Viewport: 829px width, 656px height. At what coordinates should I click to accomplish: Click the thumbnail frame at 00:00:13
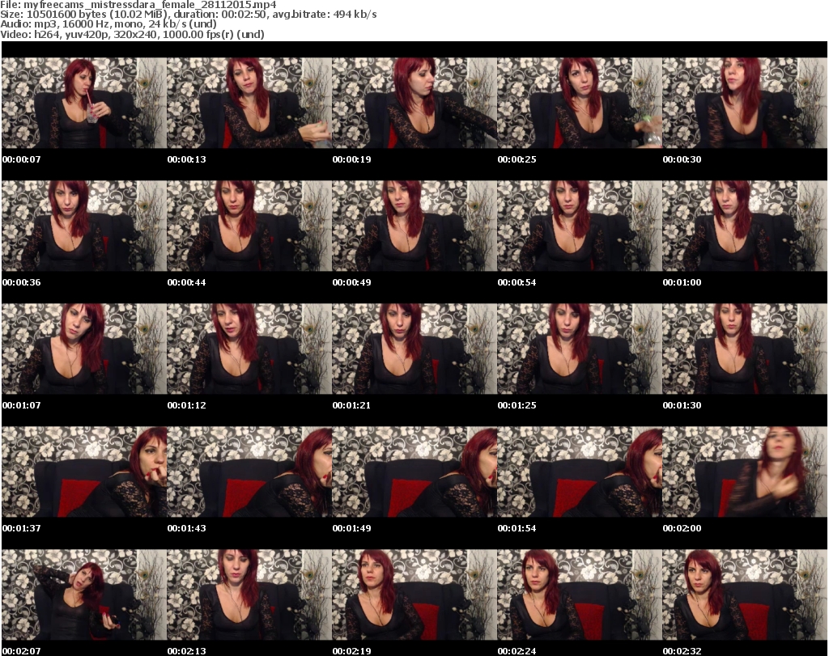(x=249, y=103)
